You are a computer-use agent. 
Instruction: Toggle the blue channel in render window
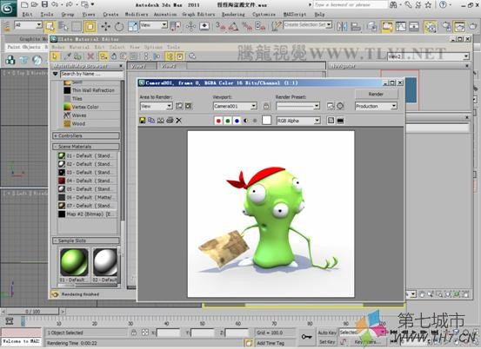(x=237, y=121)
